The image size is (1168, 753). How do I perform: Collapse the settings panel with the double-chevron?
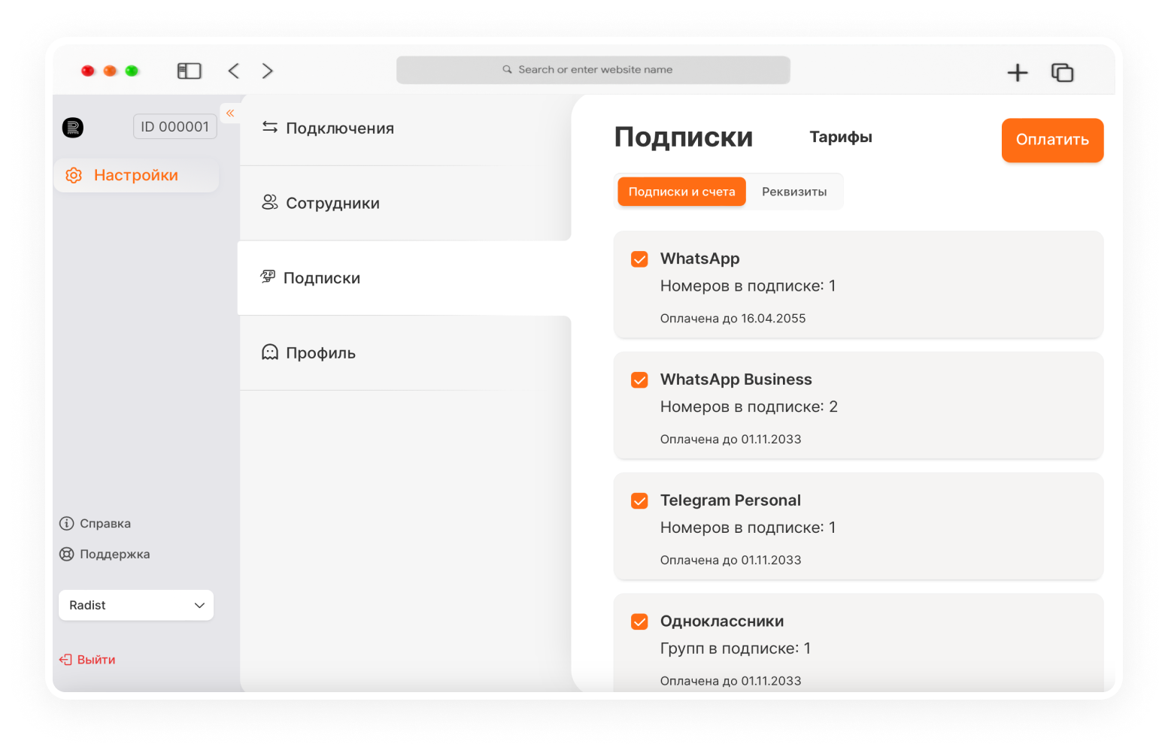coord(230,113)
